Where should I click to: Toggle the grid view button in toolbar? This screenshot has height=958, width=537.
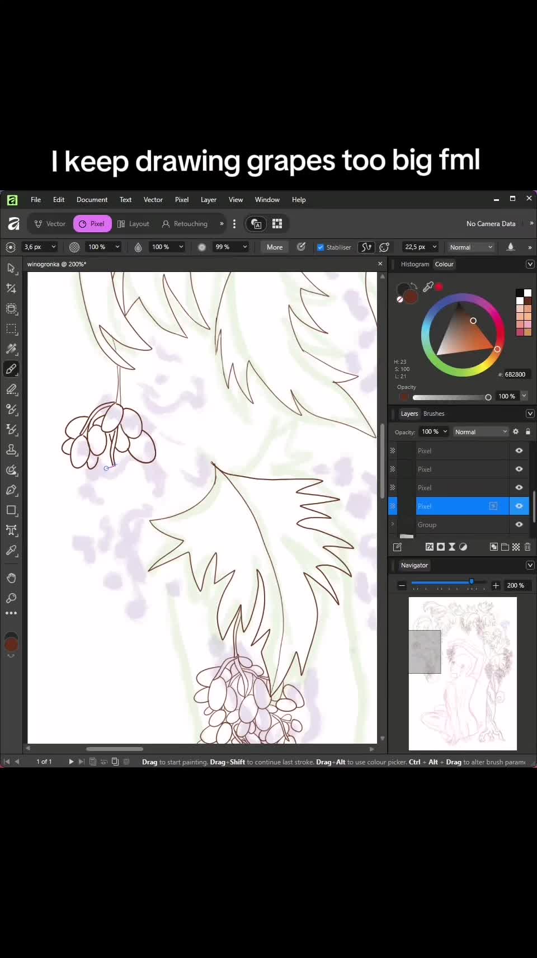tap(277, 224)
